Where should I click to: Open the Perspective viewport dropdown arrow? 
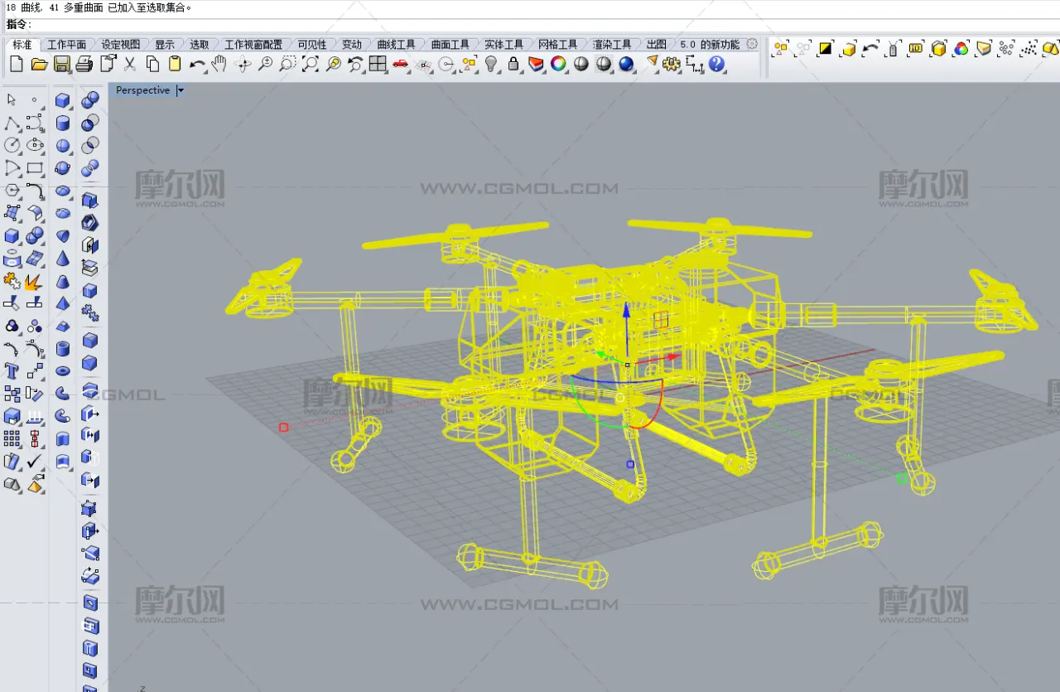pyautogui.click(x=181, y=90)
